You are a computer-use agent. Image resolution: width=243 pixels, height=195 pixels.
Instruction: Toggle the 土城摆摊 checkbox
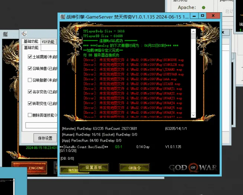tap(30, 57)
